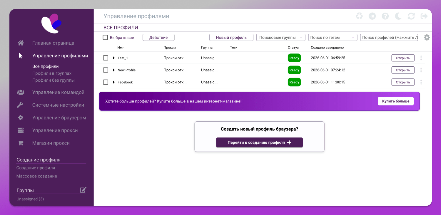Click the cursor icon beside Управление профилями

pos(21,56)
